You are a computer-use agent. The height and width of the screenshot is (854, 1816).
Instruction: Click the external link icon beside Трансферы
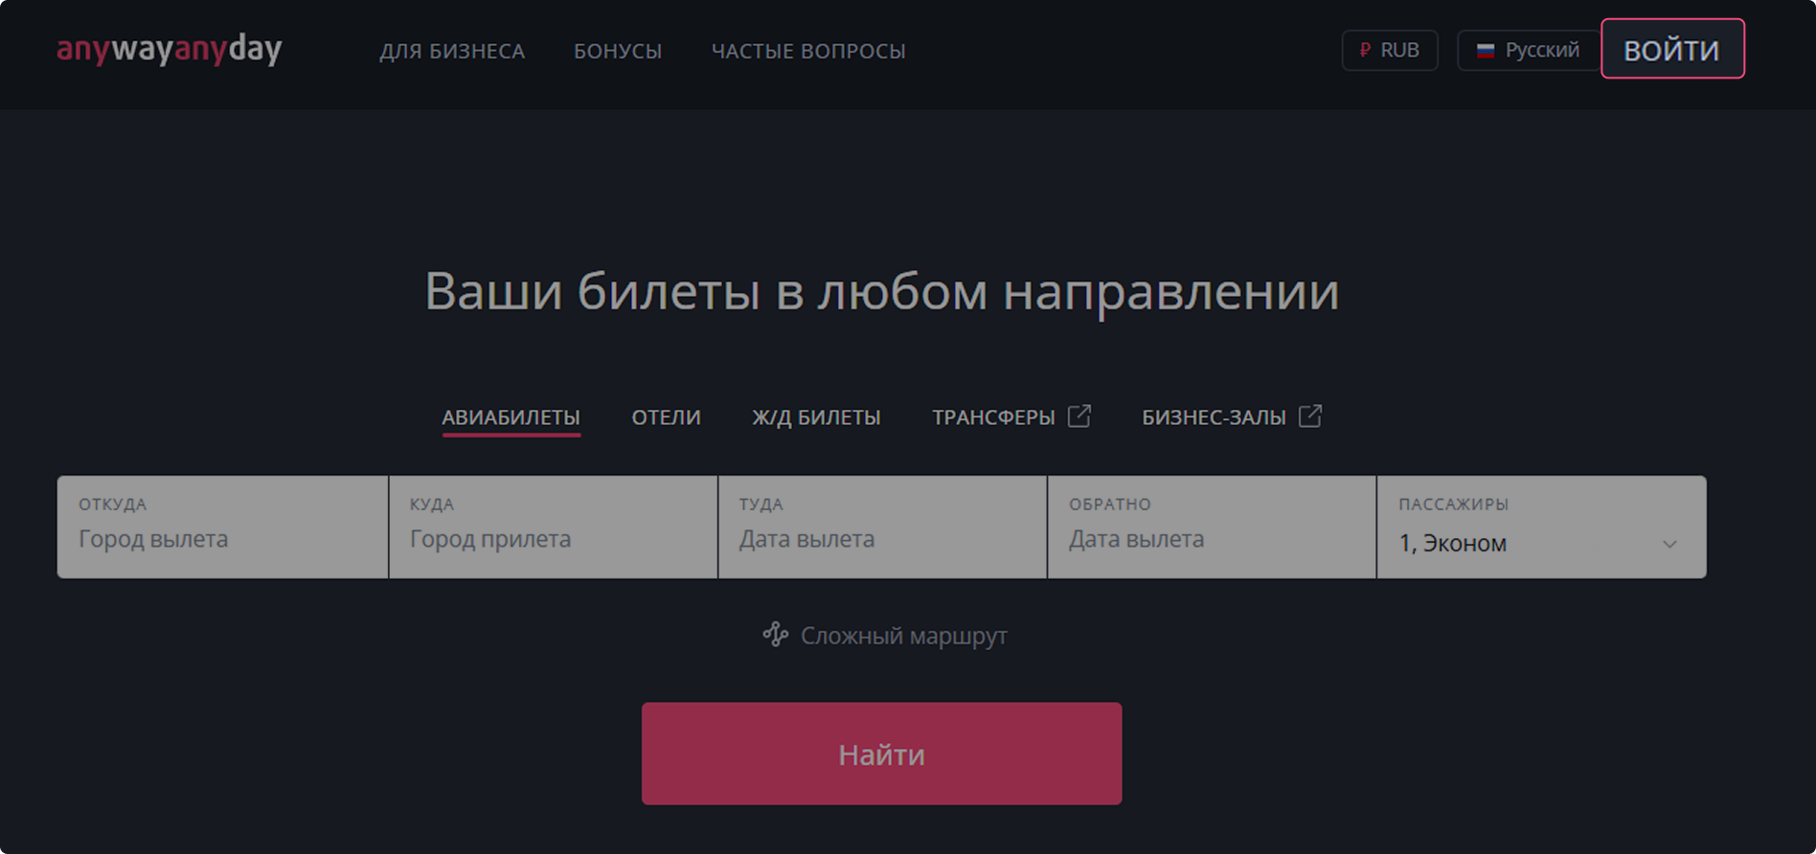tap(1079, 416)
